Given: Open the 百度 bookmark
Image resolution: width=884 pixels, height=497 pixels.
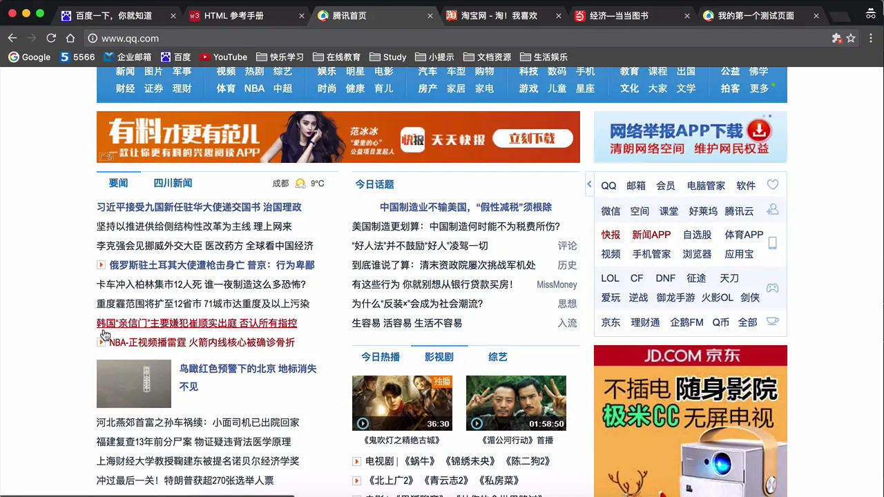Looking at the screenshot, I should point(175,57).
